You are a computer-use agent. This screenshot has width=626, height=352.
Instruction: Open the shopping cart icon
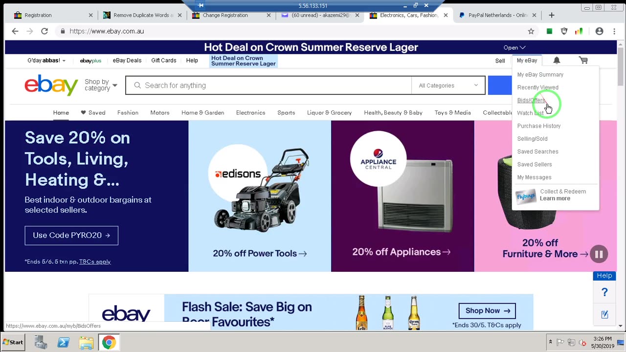pos(583,60)
